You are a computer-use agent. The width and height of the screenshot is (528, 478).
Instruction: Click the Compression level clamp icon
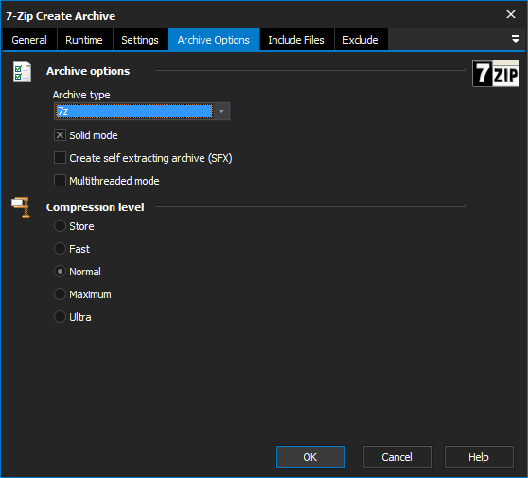click(x=21, y=207)
